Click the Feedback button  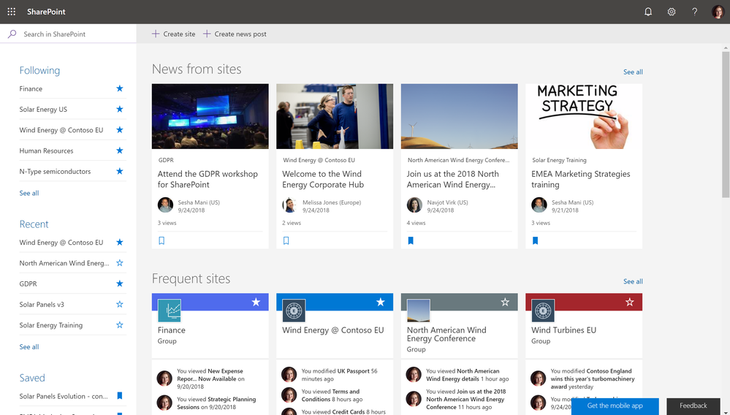[693, 406]
